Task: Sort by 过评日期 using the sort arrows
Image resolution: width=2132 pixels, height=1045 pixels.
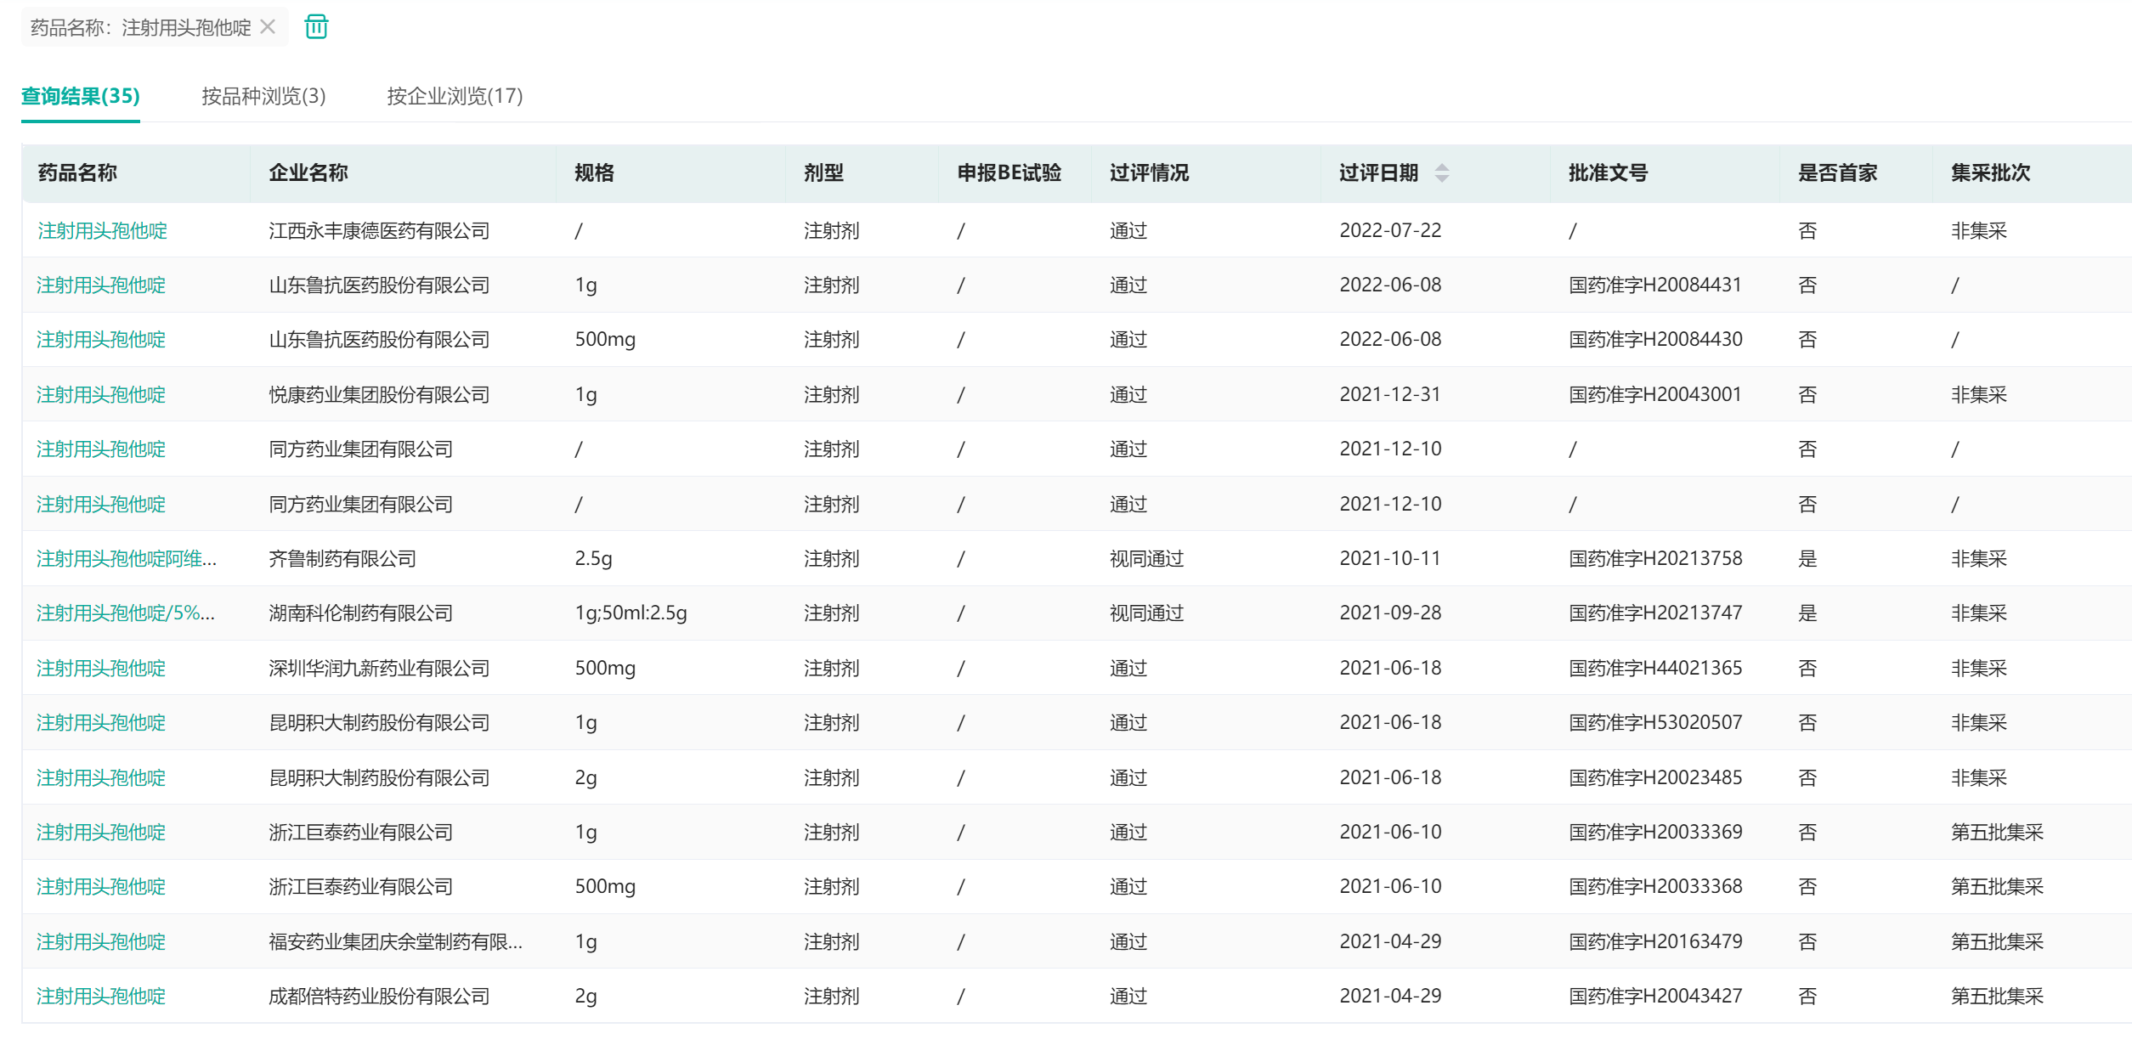Action: click(x=1441, y=173)
